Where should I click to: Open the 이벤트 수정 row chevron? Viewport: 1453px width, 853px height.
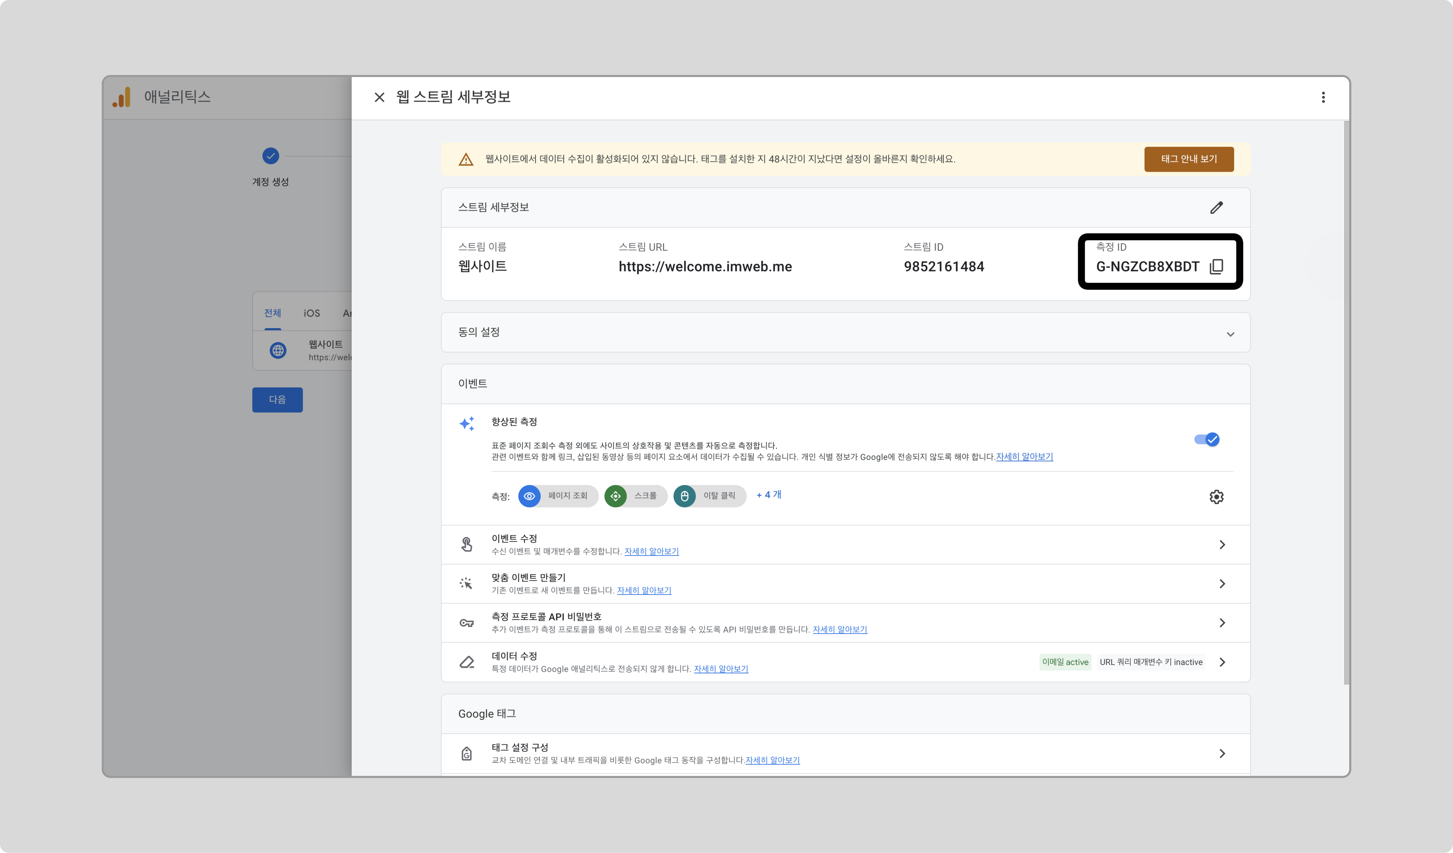(1222, 544)
